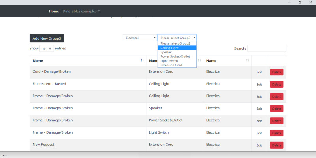Edit the Cord - Damage/Broken row
Image resolution: width=316 pixels, height=158 pixels.
coord(259,72)
